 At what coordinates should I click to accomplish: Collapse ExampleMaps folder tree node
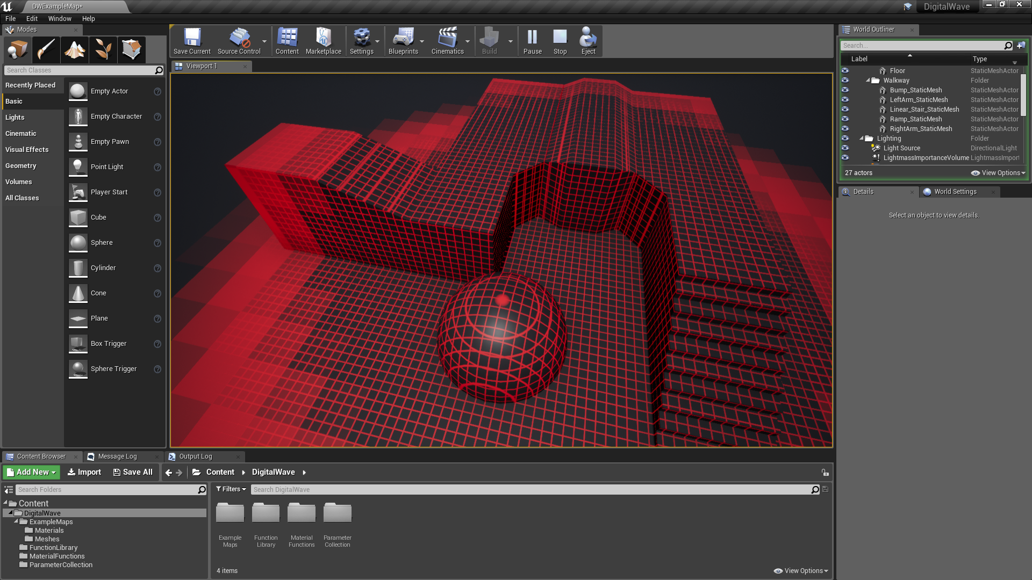[16, 521]
